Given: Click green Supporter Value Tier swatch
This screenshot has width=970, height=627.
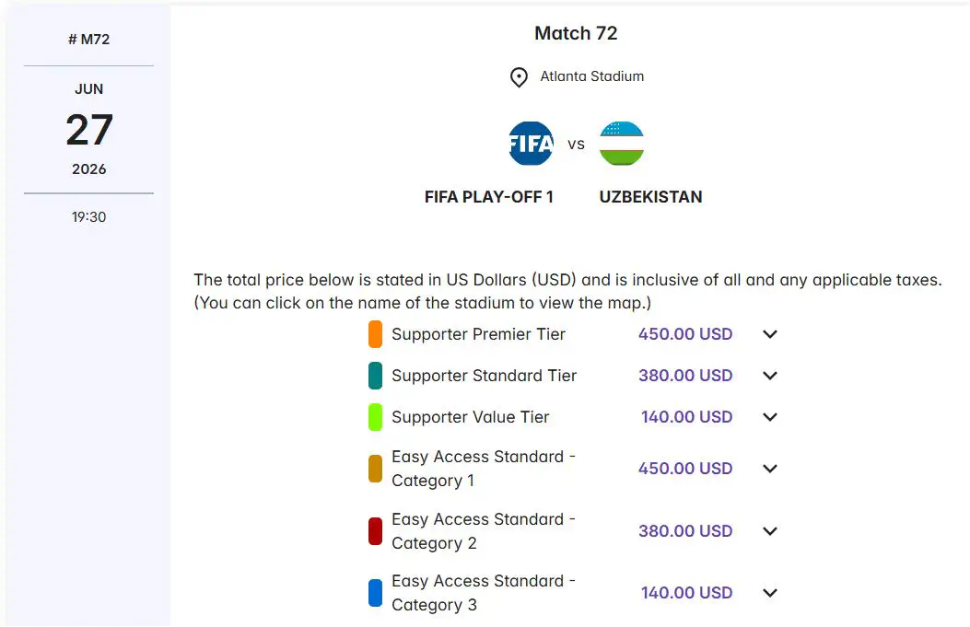Looking at the screenshot, I should [x=375, y=417].
